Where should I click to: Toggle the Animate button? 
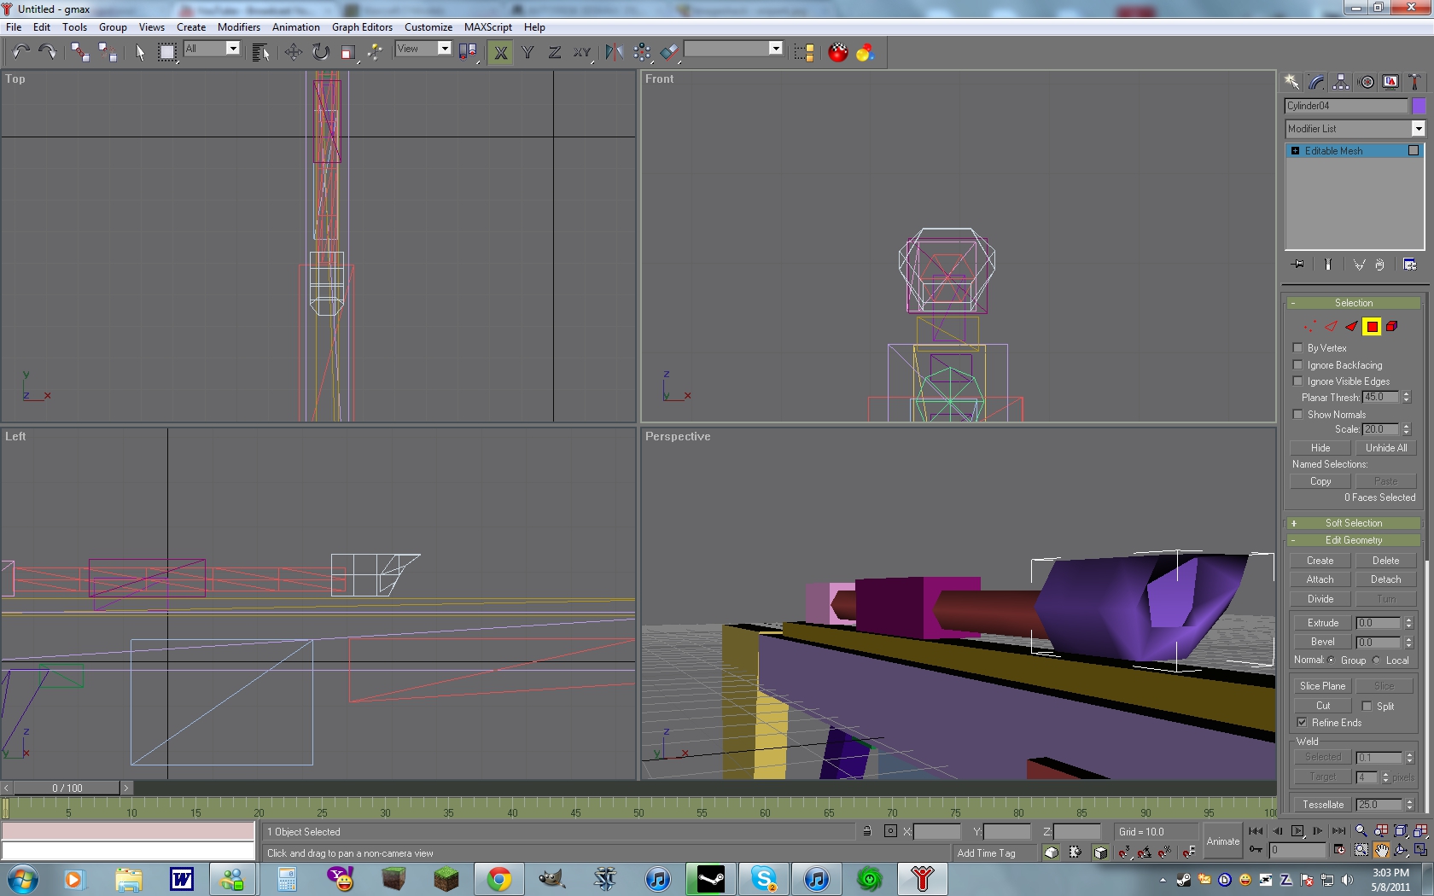[1222, 841]
